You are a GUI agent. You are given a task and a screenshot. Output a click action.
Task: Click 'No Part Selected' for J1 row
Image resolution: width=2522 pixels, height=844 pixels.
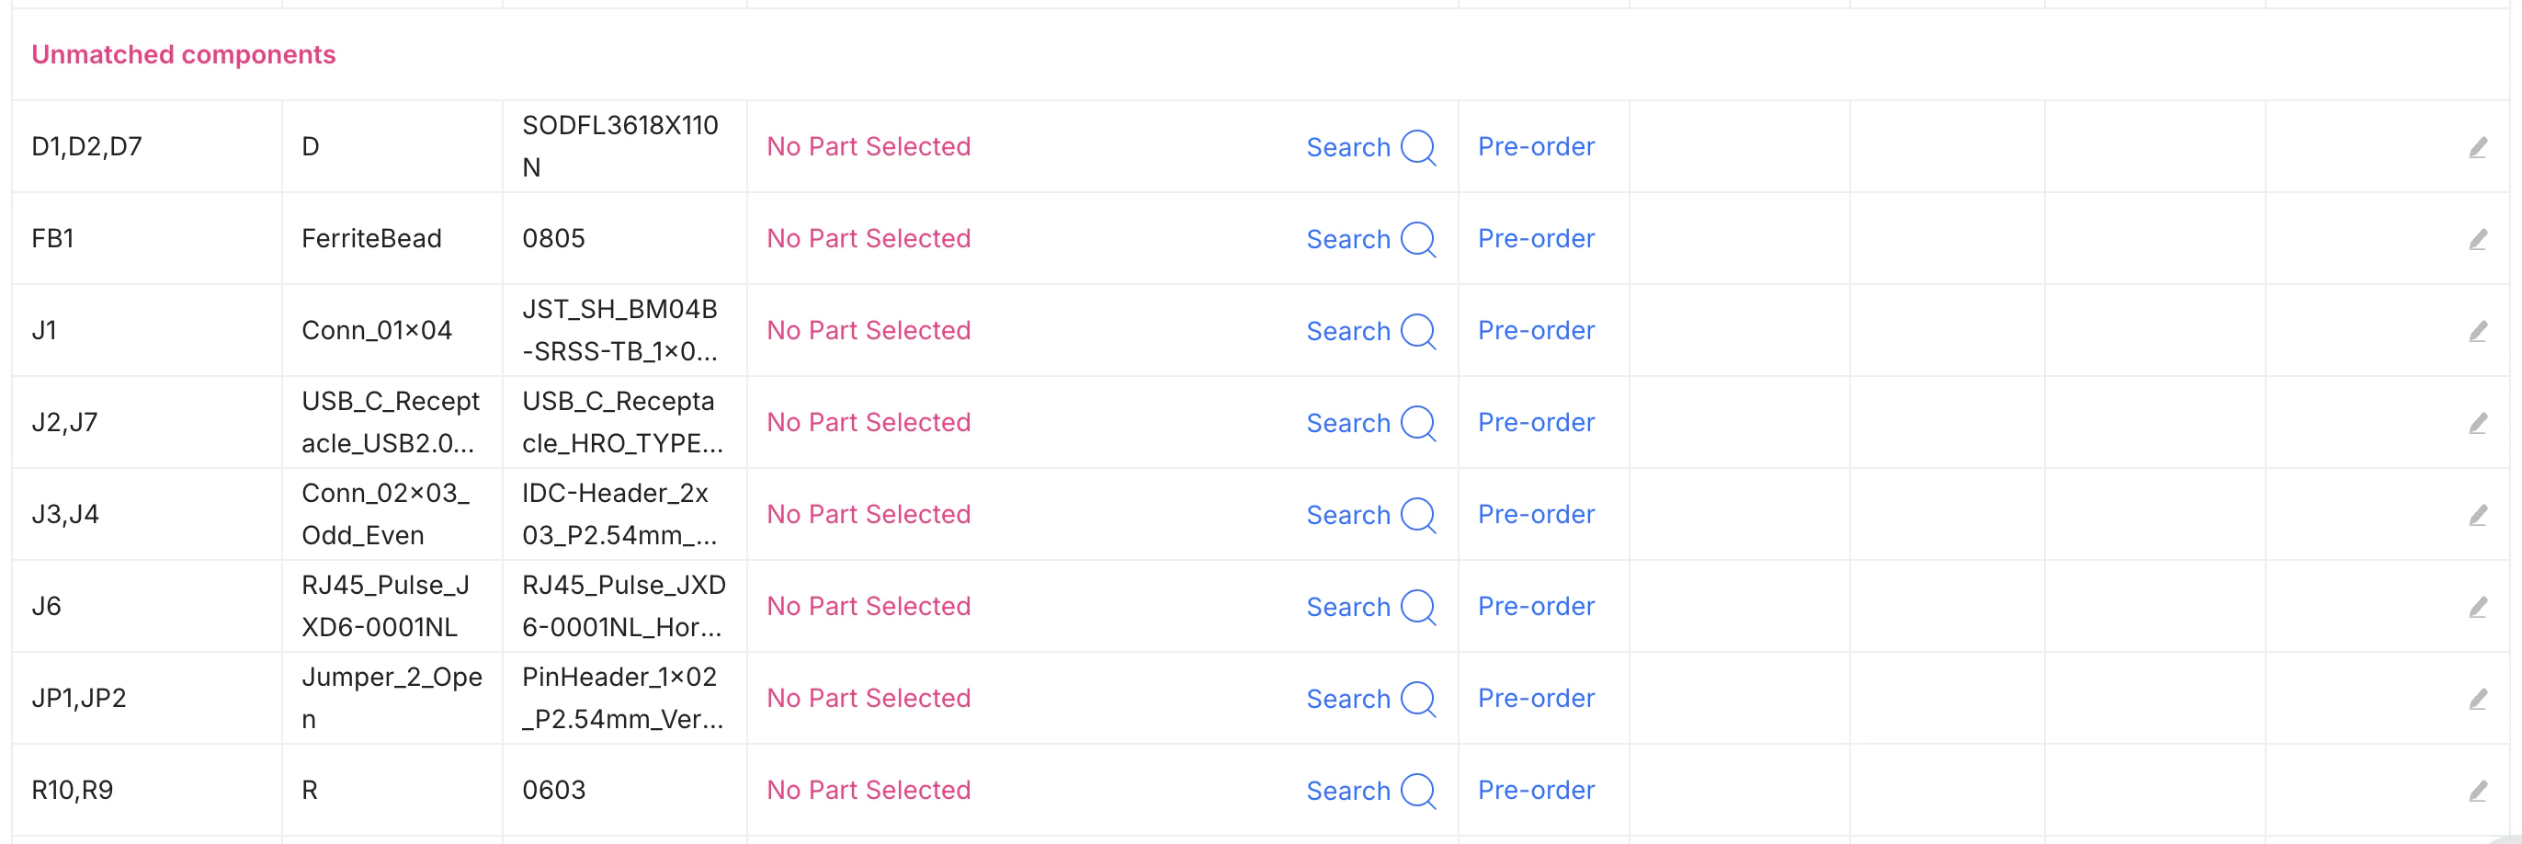click(x=869, y=331)
